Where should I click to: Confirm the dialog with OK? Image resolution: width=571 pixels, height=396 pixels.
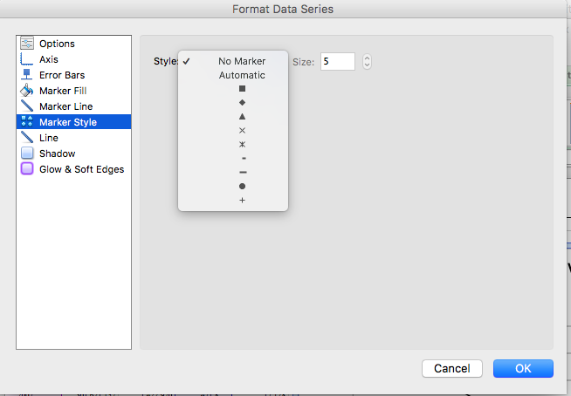coord(523,368)
